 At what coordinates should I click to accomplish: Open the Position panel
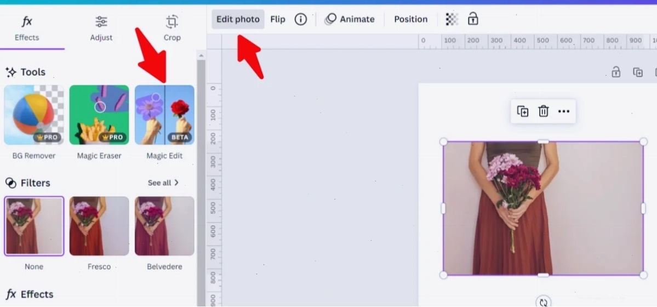(410, 19)
